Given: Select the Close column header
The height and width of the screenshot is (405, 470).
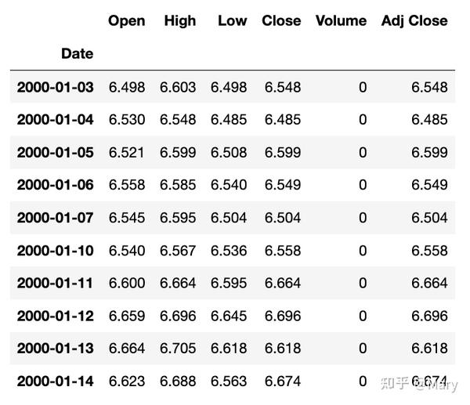Looking at the screenshot, I should click(x=281, y=20).
